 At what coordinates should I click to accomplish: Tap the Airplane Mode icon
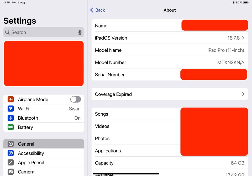pos(10,99)
